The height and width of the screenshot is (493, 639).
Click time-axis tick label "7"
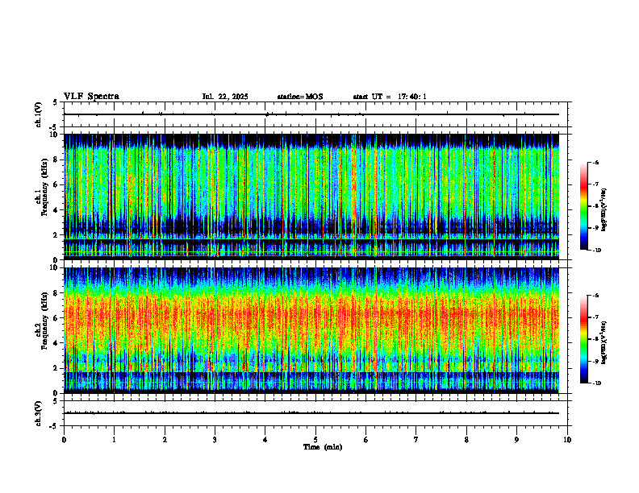pos(416,440)
